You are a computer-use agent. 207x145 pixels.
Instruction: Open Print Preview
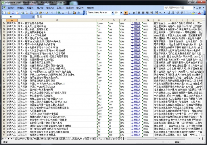click(26, 13)
